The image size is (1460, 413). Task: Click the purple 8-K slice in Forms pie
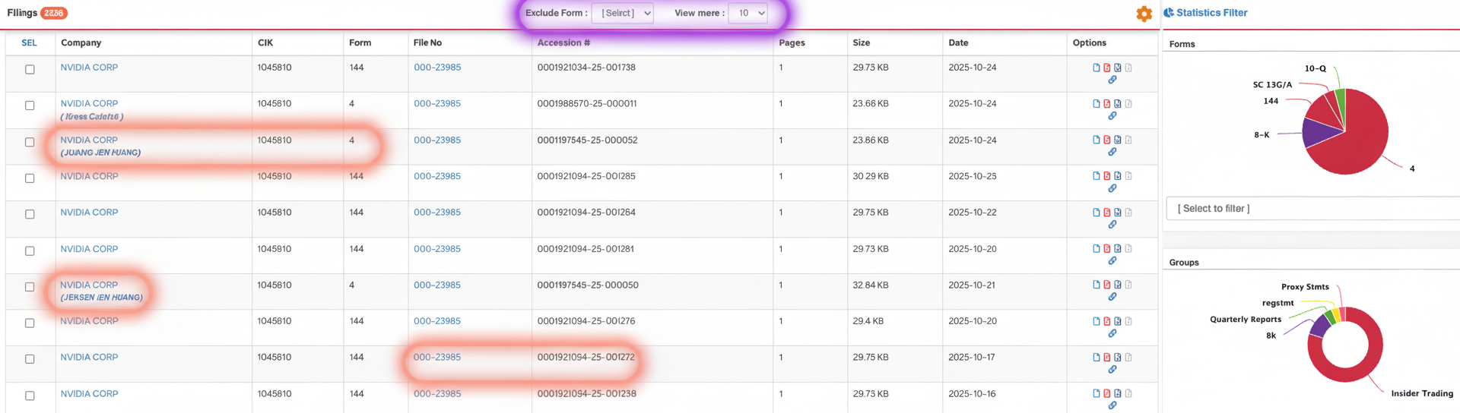point(1317,134)
